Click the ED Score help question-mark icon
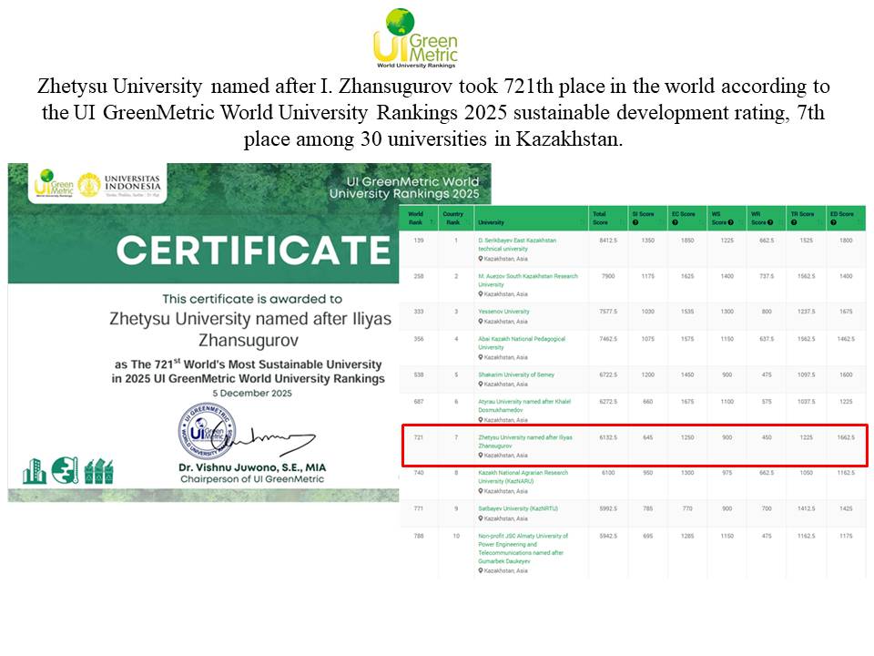The width and height of the screenshot is (874, 656). [x=833, y=222]
